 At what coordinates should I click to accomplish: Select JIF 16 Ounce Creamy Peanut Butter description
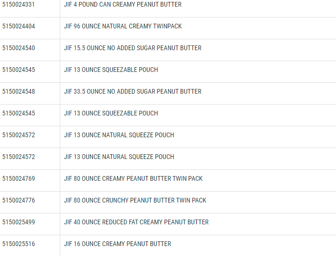[118, 244]
